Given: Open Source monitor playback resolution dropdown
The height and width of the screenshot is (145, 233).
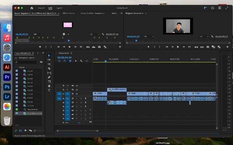Looking at the screenshot, I should pyautogui.click(x=94, y=34).
